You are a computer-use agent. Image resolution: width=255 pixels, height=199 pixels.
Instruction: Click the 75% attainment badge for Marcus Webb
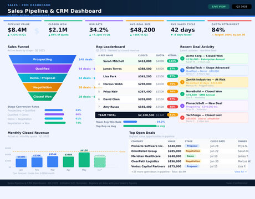point(172,84)
